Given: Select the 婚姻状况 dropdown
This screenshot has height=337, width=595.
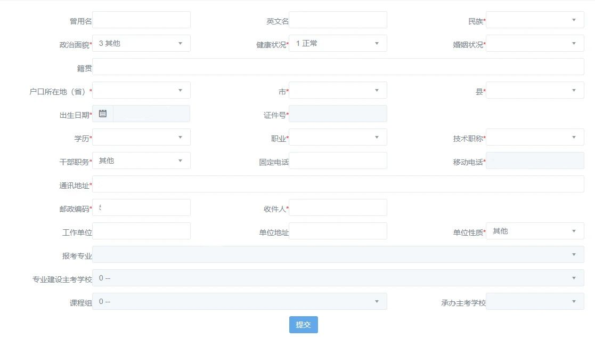Looking at the screenshot, I should coord(534,44).
